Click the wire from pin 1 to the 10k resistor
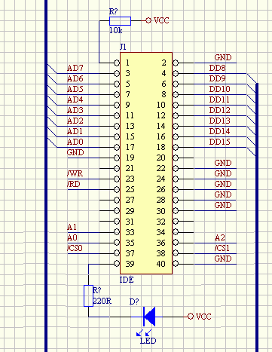This screenshot has width=272, height=352. (x=99, y=43)
